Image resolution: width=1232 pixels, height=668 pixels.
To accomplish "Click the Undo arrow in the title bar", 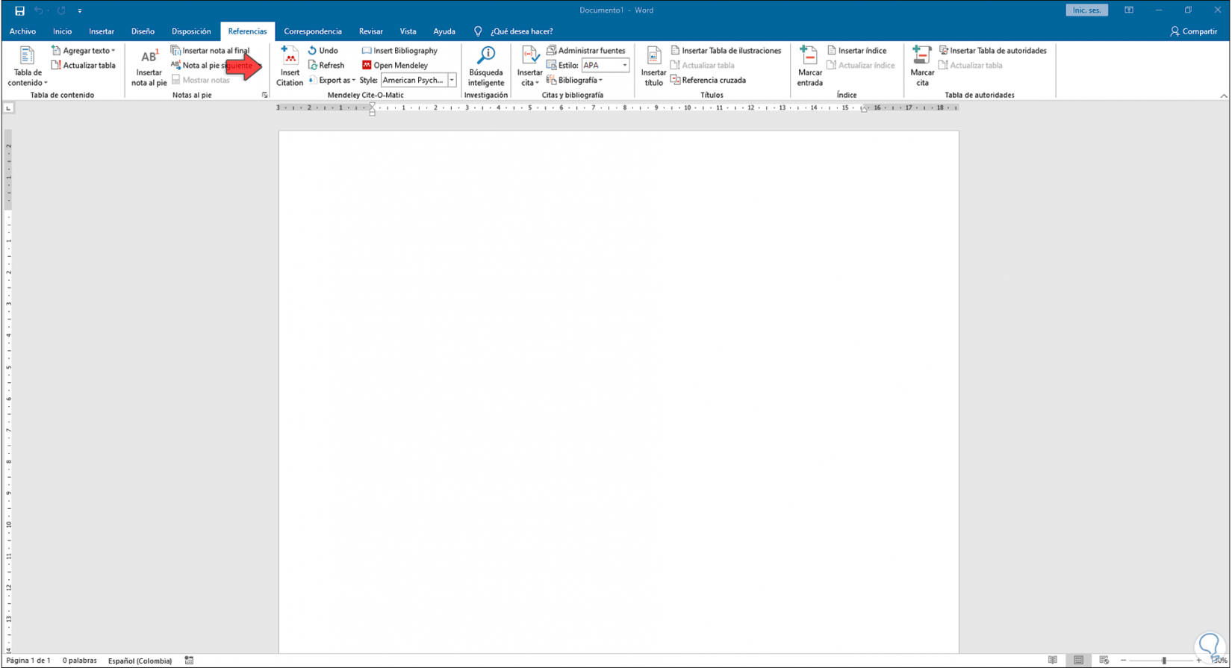I will click(38, 10).
